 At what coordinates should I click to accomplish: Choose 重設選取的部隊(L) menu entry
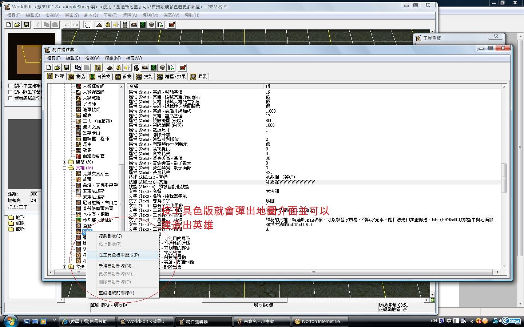123,293
